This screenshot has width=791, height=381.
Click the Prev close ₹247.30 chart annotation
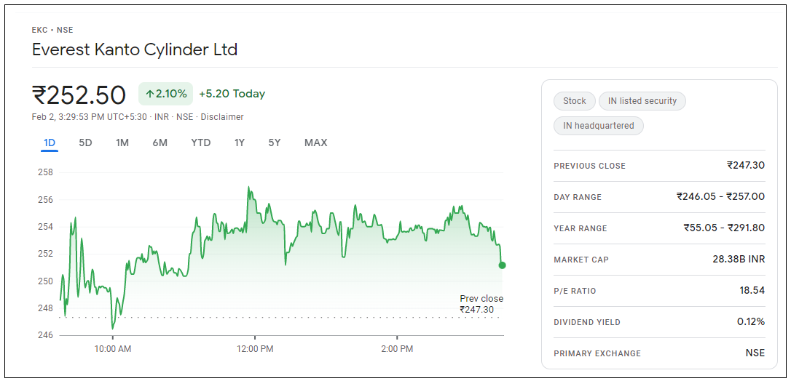[x=481, y=304]
